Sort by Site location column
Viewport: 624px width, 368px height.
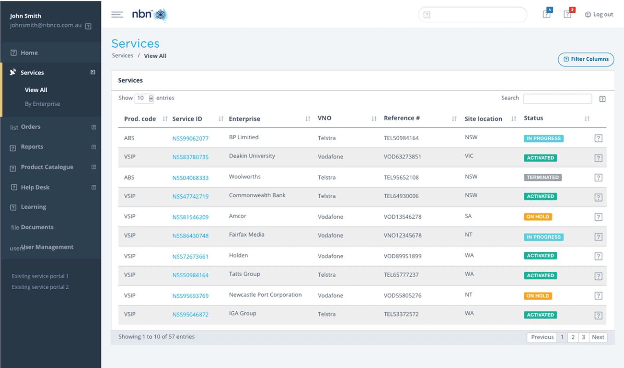tap(514, 119)
